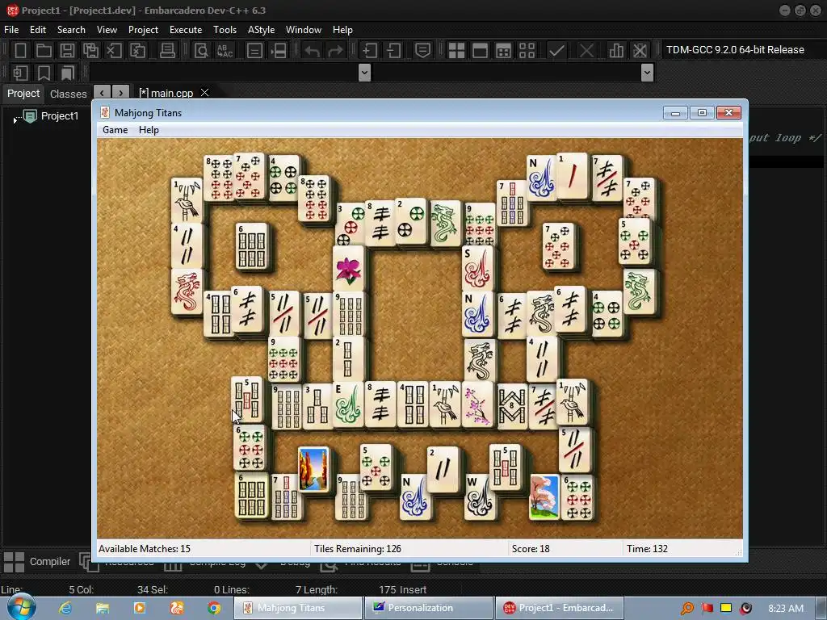The width and height of the screenshot is (827, 620).
Task: Click the Open file folder icon
Action: 44,51
